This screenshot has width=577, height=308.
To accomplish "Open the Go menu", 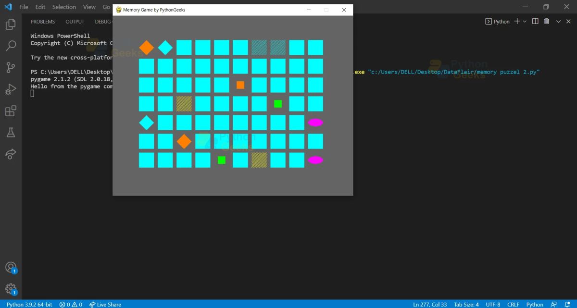I will 106,7.
